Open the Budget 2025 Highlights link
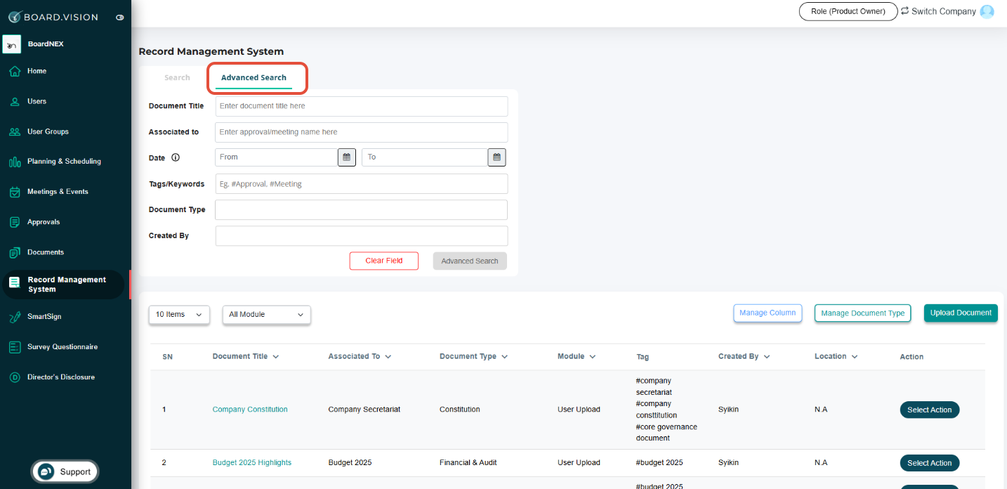Screen dimensions: 1007x489 point(252,463)
